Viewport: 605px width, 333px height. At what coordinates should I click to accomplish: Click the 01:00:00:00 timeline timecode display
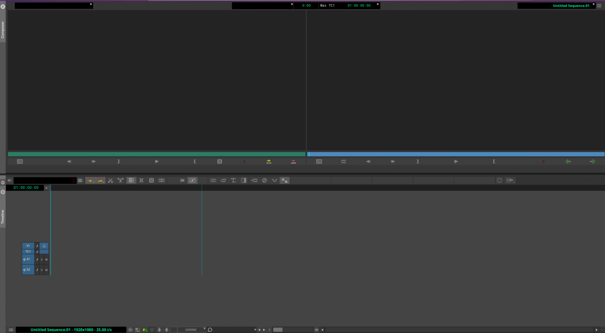pos(25,187)
